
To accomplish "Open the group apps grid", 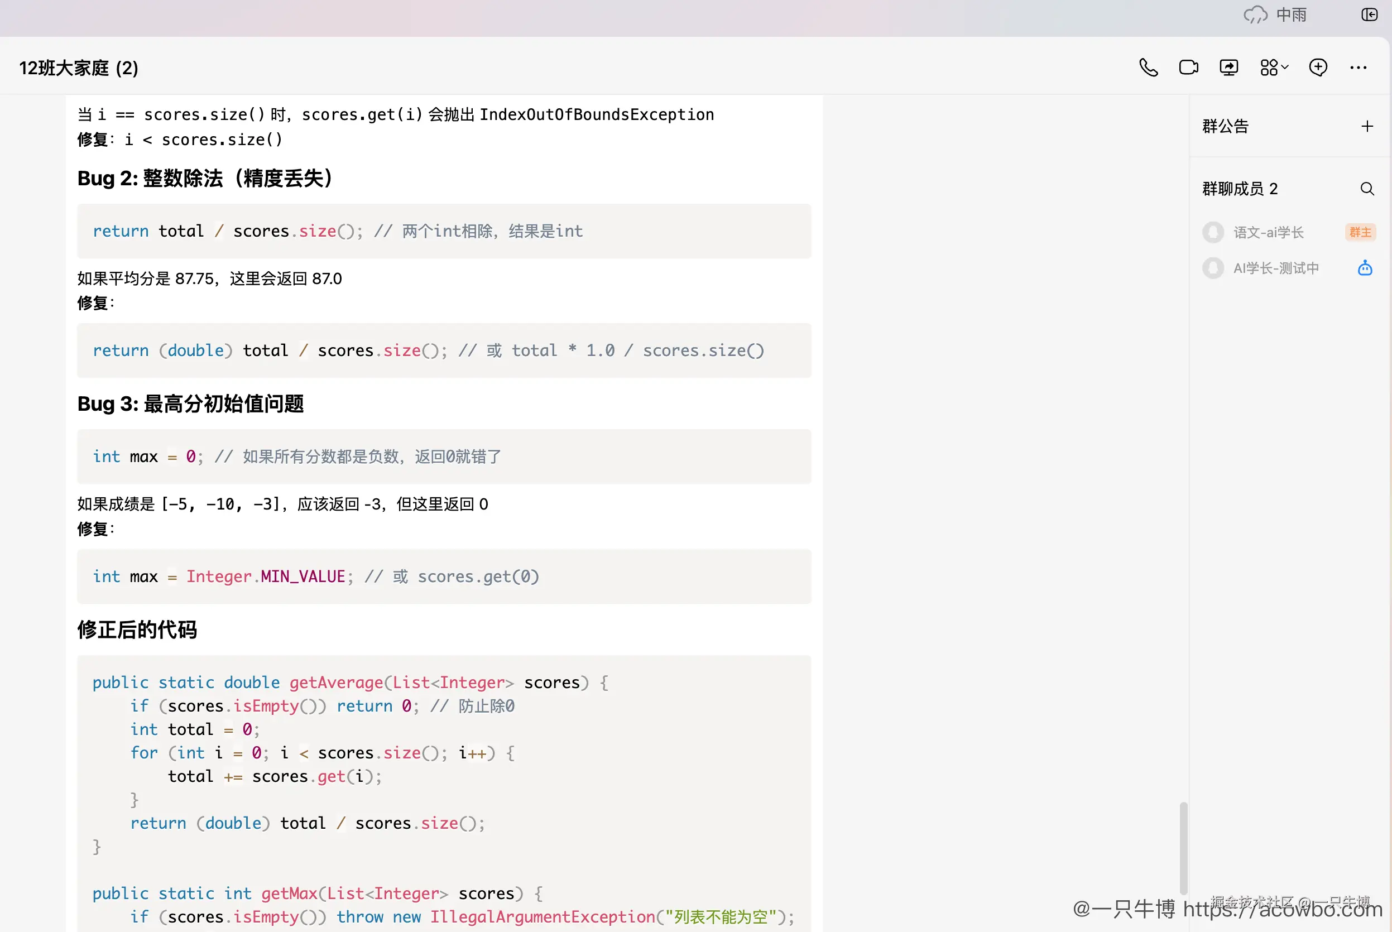I will (1269, 67).
